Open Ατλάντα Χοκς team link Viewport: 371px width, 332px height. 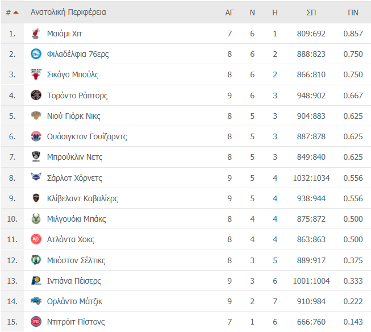coord(70,239)
